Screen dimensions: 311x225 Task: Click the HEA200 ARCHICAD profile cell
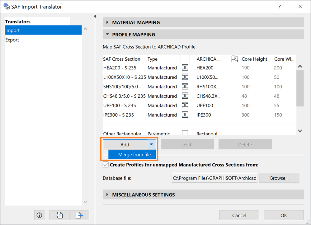[205, 68]
